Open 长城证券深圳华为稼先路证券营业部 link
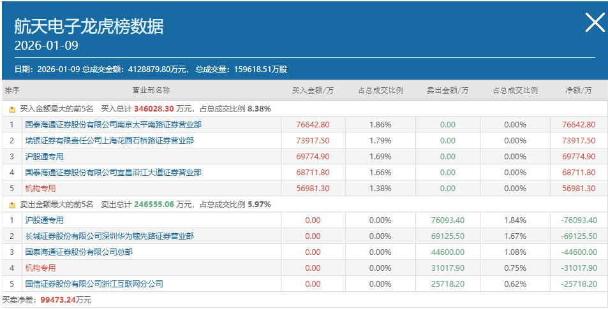This screenshot has height=309, width=608. [x=109, y=236]
